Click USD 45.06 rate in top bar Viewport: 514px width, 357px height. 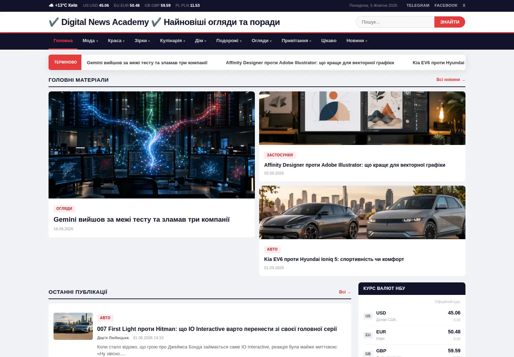click(x=96, y=5)
